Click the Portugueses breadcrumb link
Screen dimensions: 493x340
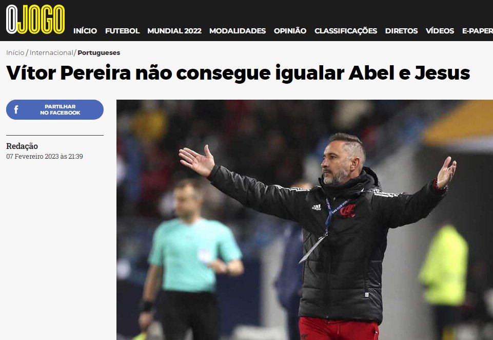[98, 52]
